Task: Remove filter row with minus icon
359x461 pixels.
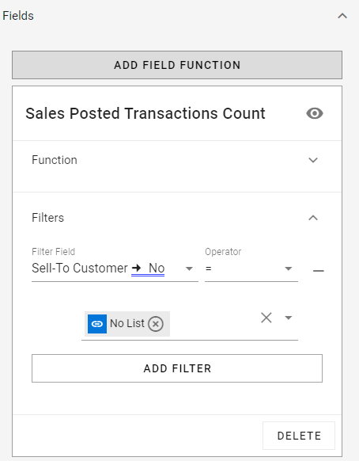Action: (x=319, y=270)
